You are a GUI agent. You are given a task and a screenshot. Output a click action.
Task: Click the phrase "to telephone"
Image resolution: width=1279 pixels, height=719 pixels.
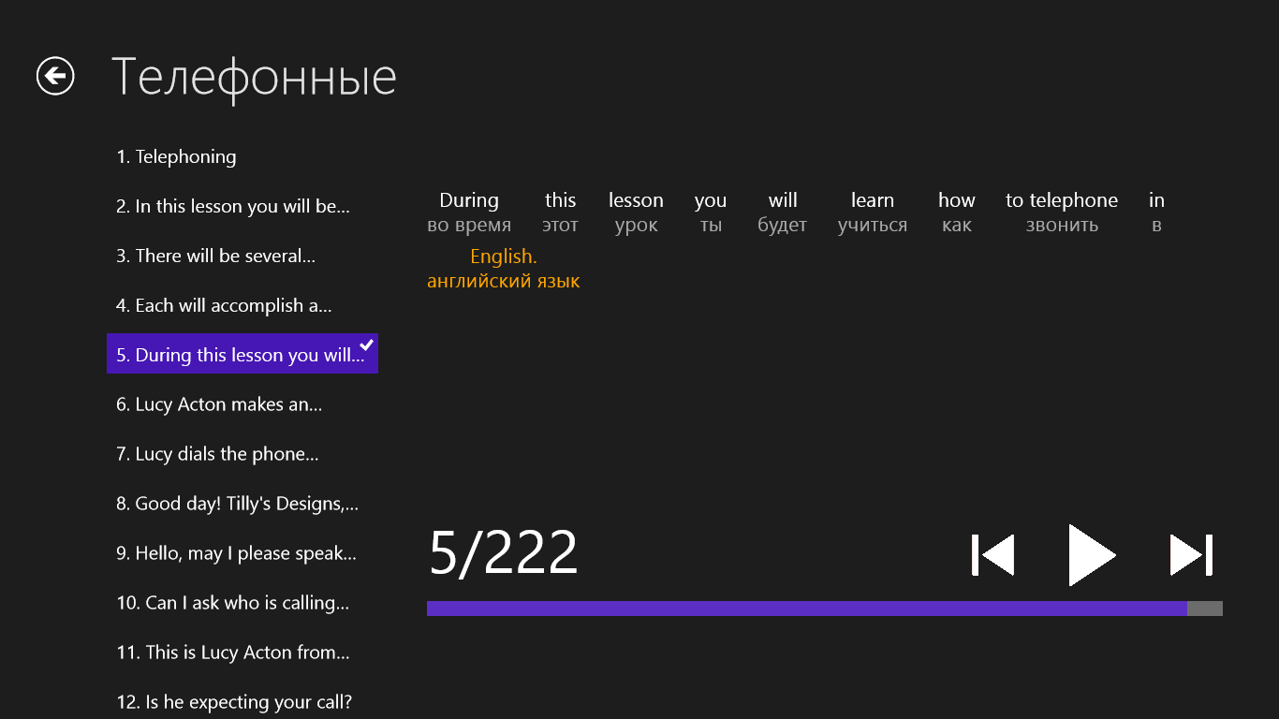pos(1062,200)
